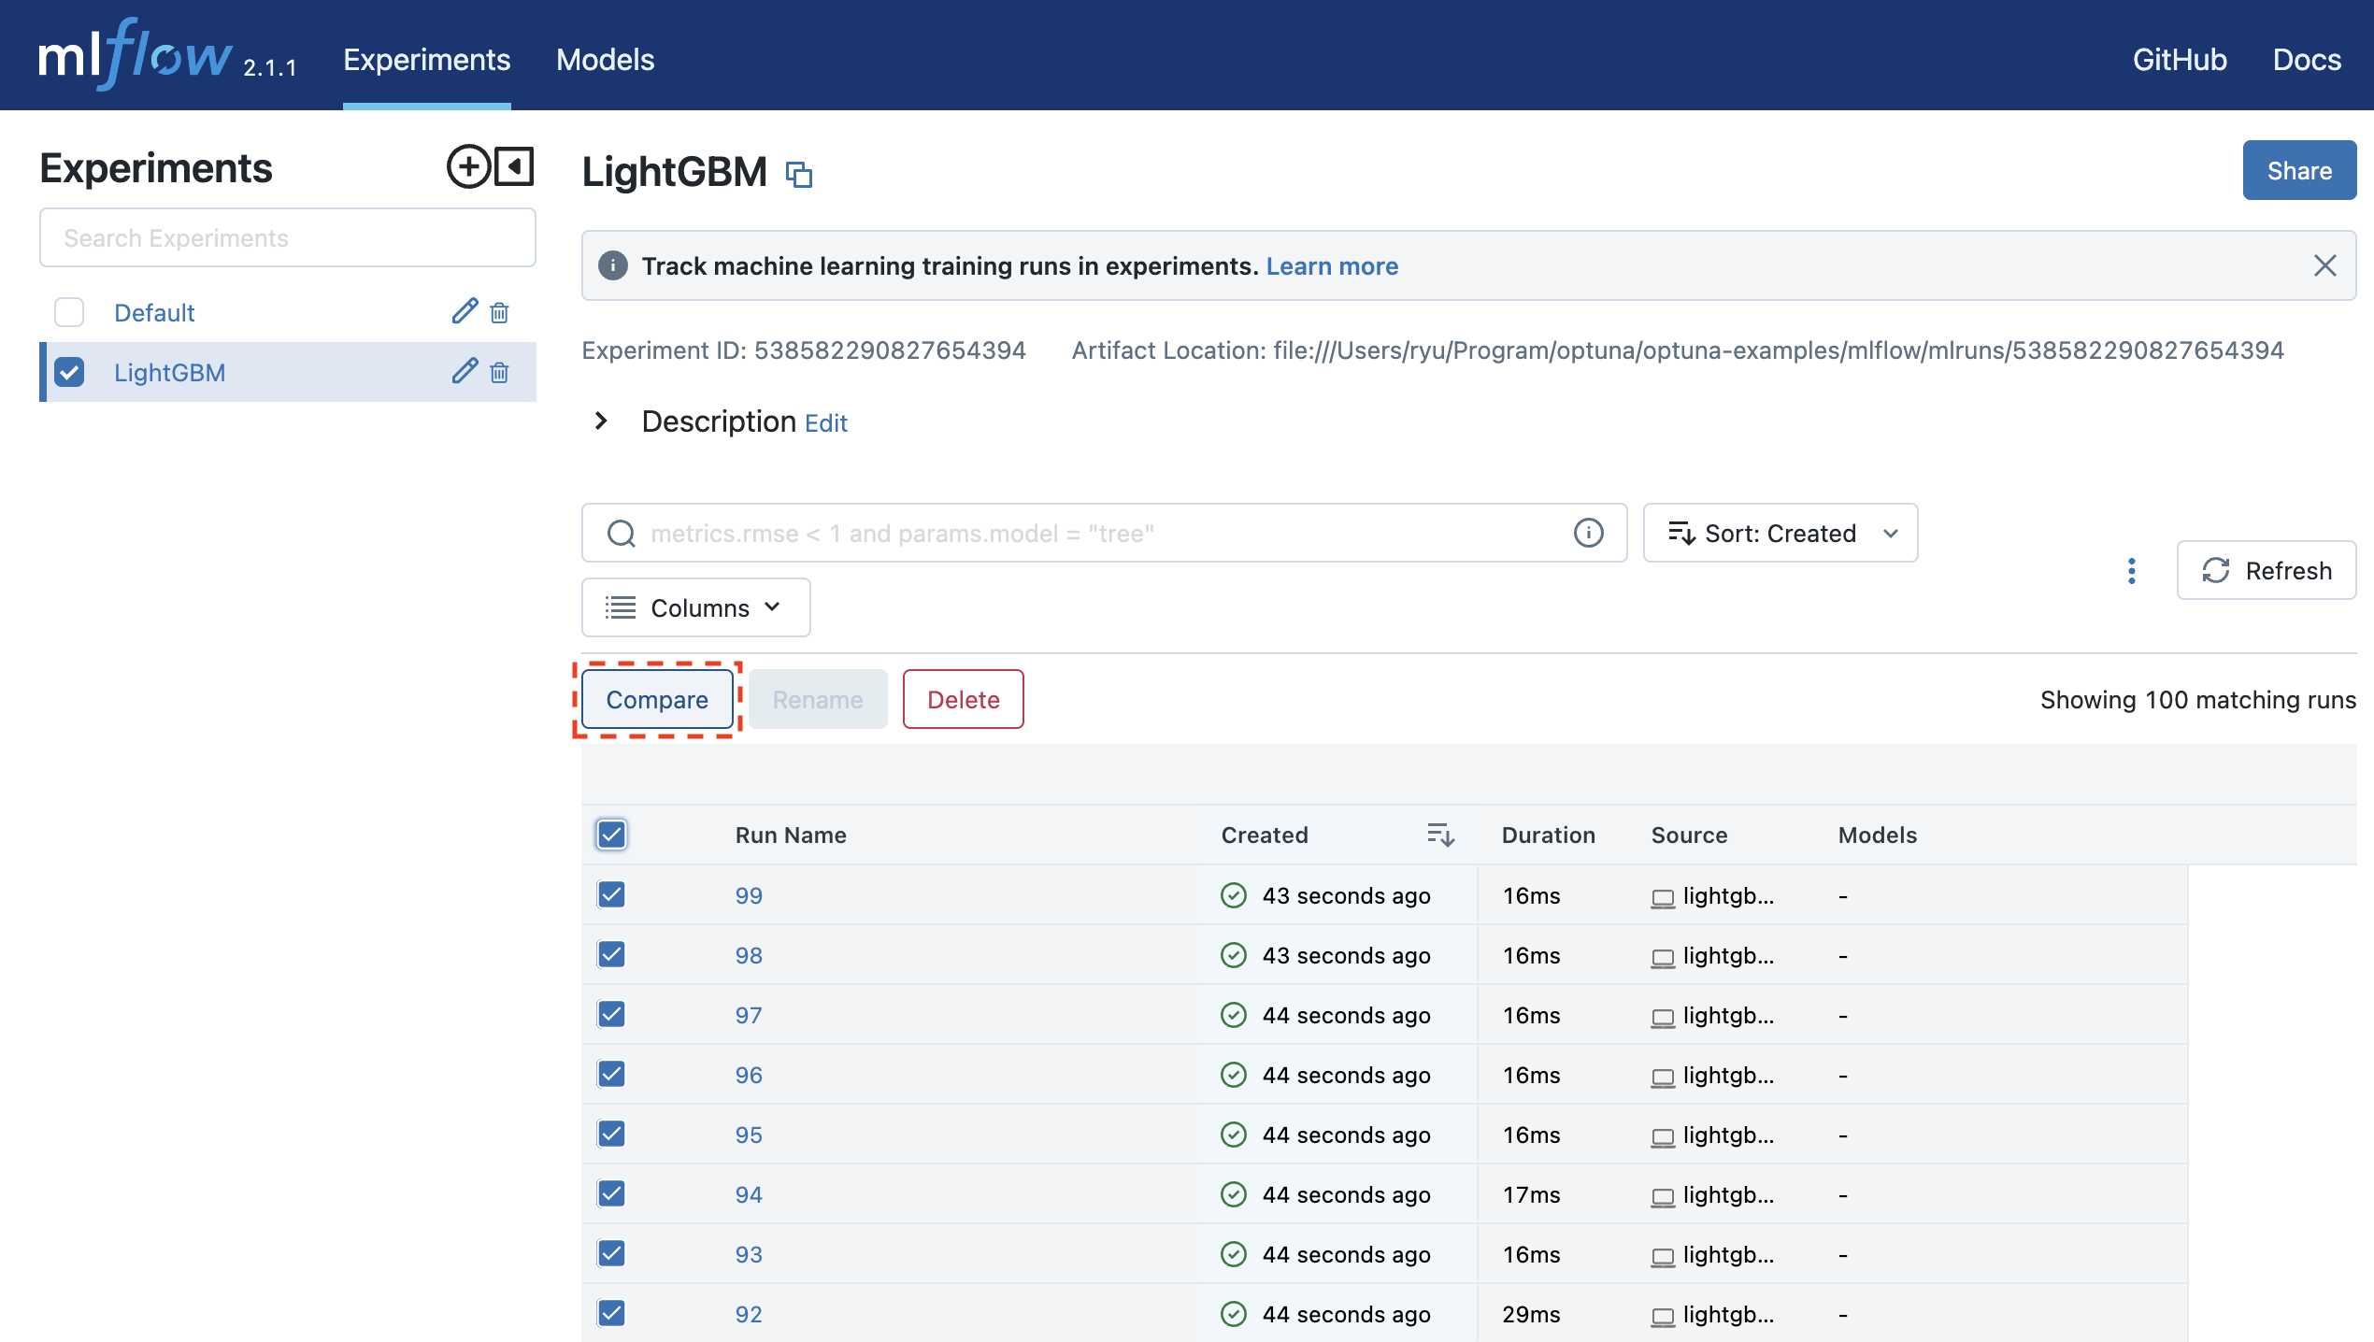
Task: Click the Share button
Action: point(2299,170)
